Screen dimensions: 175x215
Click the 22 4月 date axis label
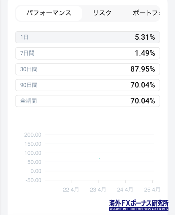(71, 190)
